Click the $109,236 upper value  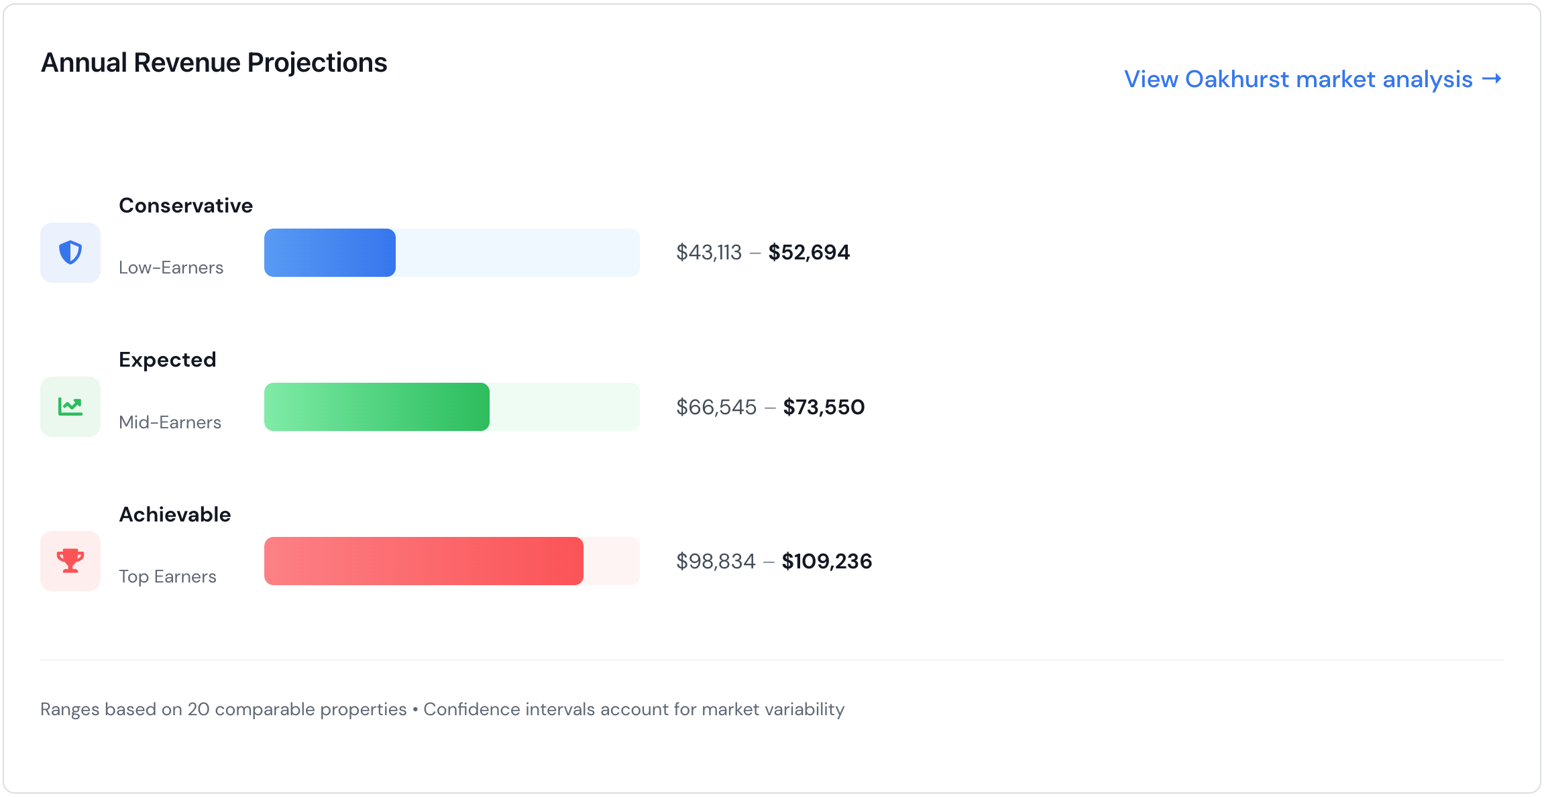point(826,561)
